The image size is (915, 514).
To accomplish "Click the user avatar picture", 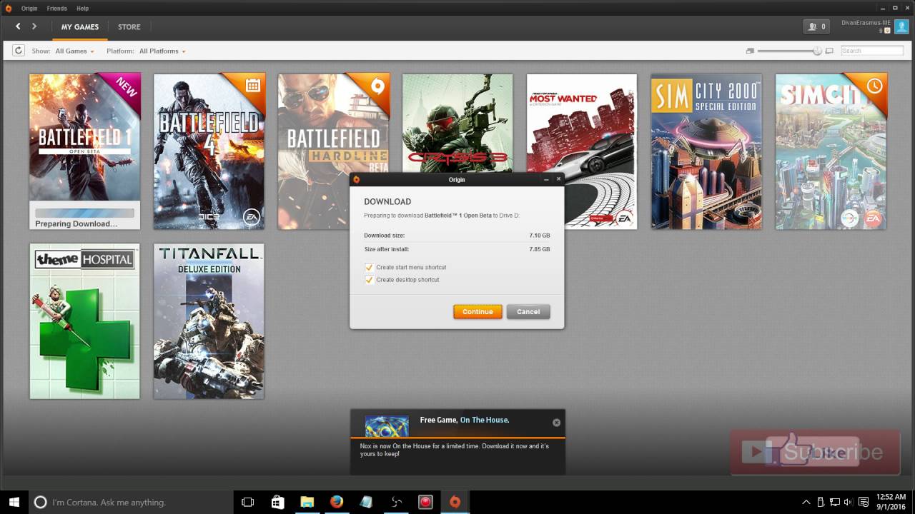I will point(901,26).
